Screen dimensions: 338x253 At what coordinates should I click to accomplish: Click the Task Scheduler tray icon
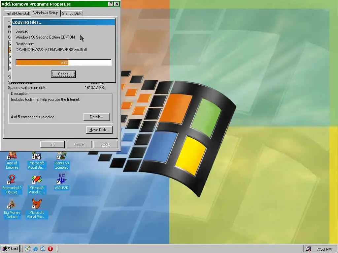[x=308, y=249]
